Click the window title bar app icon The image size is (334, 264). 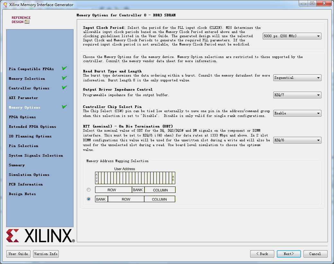5,4
